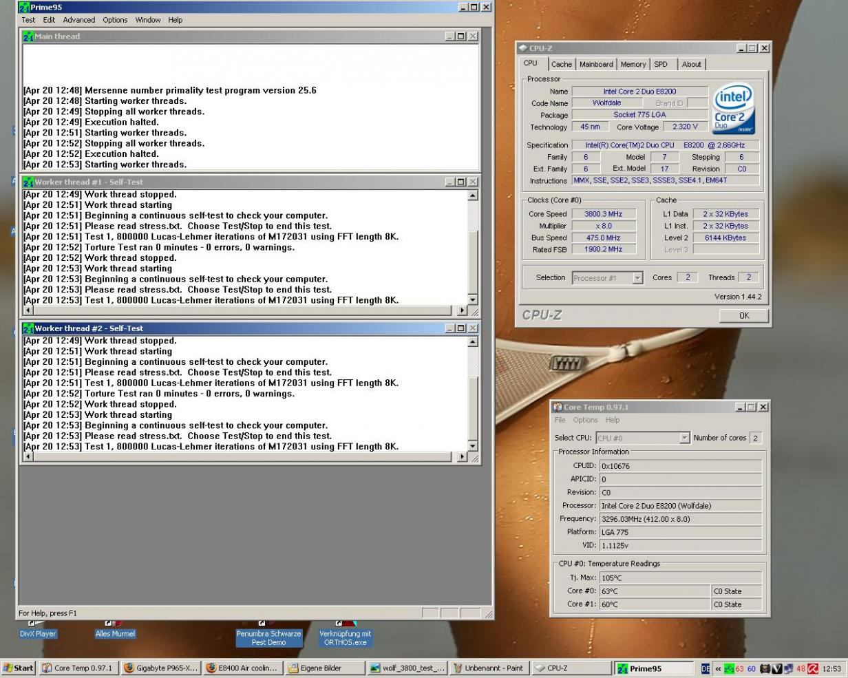
Task: Switch to the About tab in CPU-Z
Action: pos(691,64)
